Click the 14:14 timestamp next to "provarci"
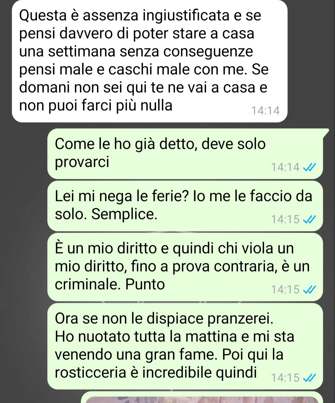Viewport: 335px width, 403px height. pos(285,167)
